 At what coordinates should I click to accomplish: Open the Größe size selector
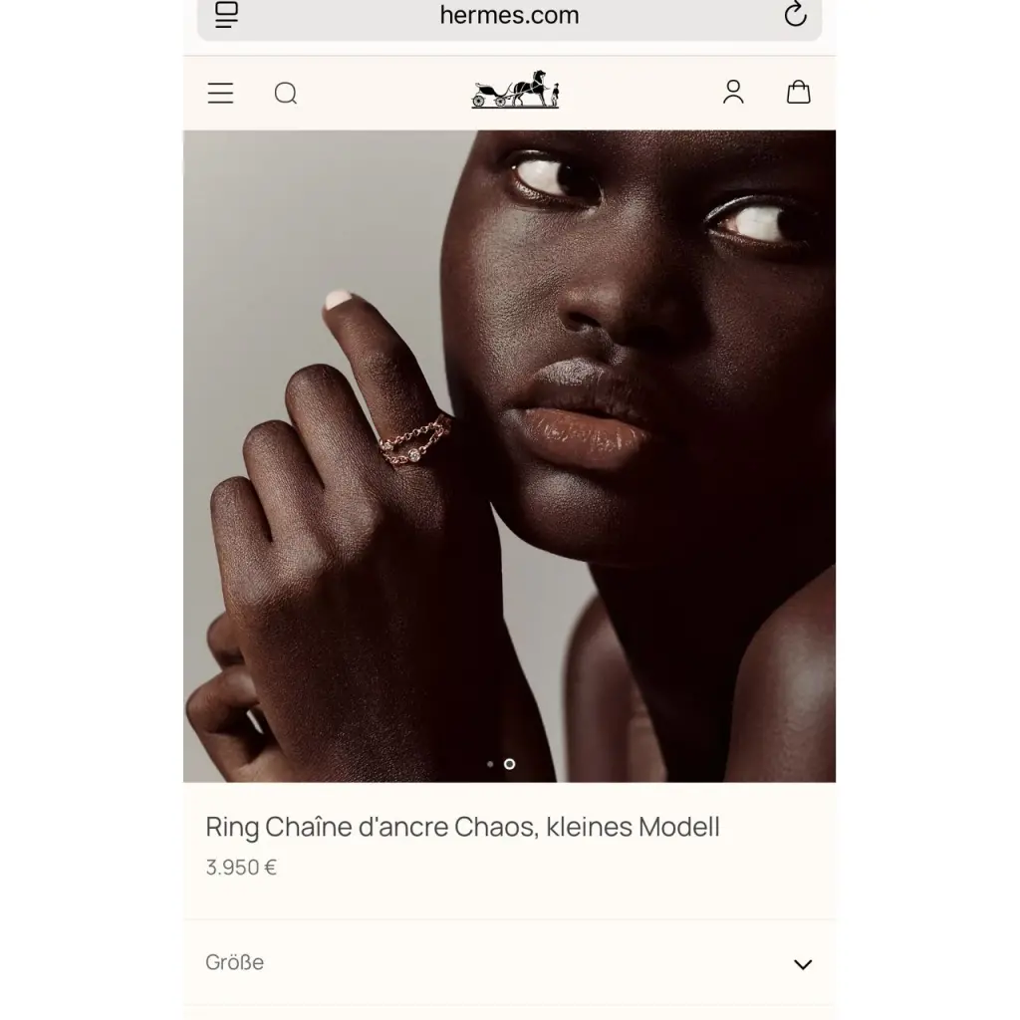coord(509,963)
